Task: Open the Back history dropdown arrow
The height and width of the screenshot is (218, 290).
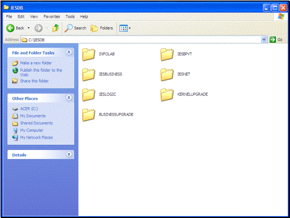Action: [x=28, y=28]
